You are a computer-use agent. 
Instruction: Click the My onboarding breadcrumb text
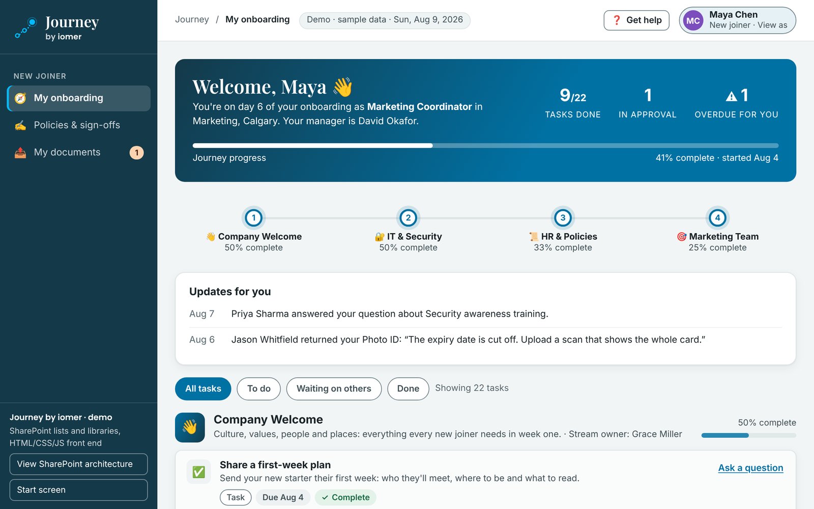257,19
